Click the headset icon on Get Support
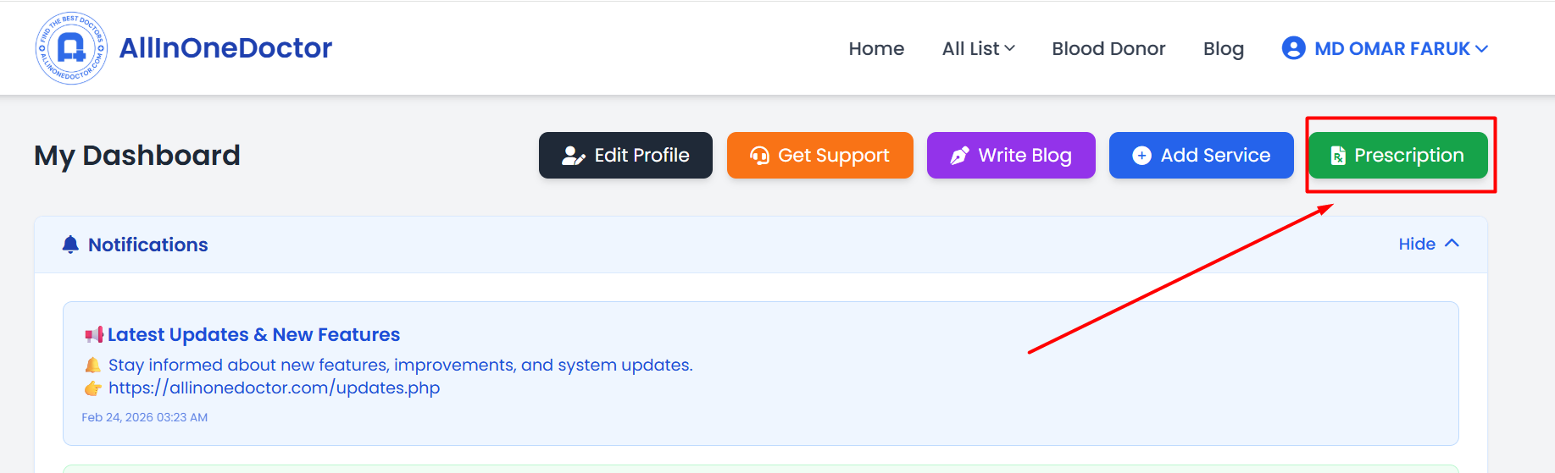Screen dimensions: 1555x473 pos(759,156)
